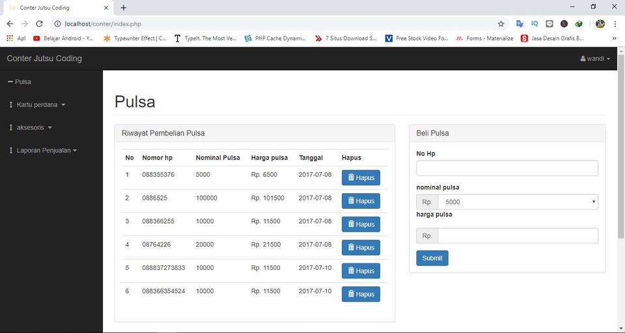Viewport: 625px width, 333px height.
Task: Bookmark this page with the star icon
Action: [x=501, y=24]
